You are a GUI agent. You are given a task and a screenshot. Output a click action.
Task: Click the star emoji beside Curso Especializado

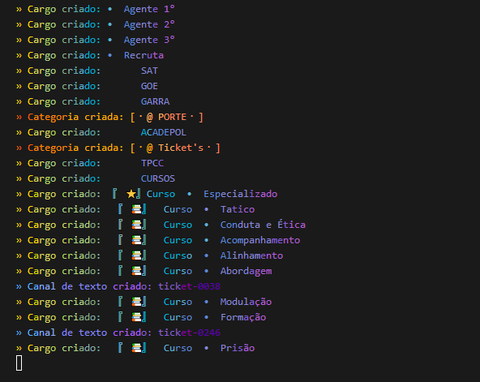coord(131,194)
